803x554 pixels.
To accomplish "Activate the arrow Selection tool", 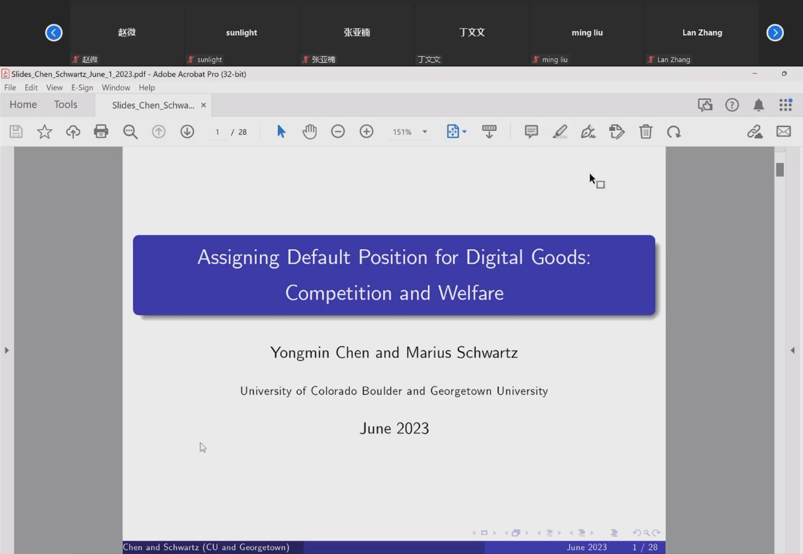I will [x=281, y=132].
